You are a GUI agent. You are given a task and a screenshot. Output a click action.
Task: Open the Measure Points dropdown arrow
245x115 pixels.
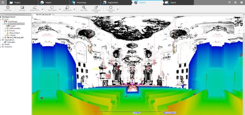pos(43,9)
